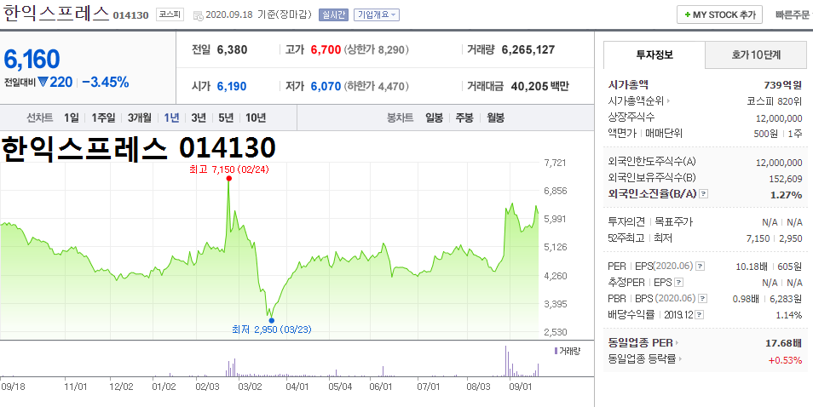Click the 거래대금 40,205 백만 value
Screen dimensions: 813x407
(539, 87)
